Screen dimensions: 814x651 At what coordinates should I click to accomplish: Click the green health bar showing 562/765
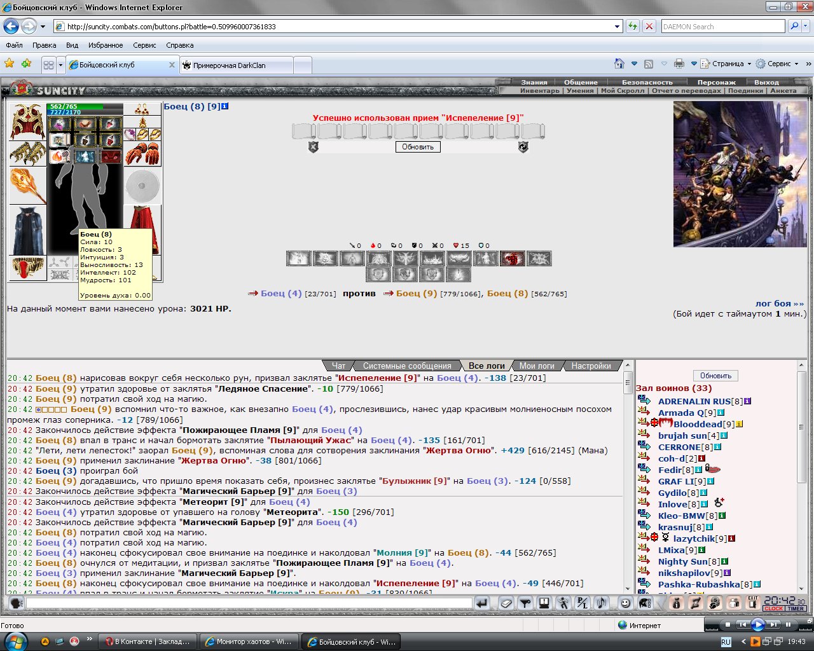pos(85,107)
